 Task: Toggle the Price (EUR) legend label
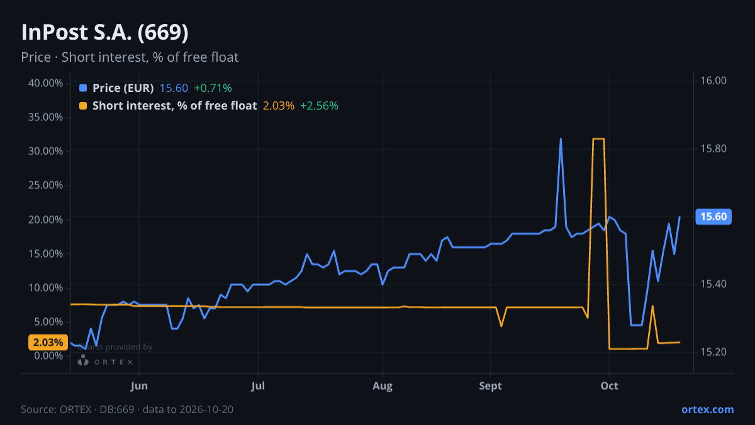(x=123, y=88)
